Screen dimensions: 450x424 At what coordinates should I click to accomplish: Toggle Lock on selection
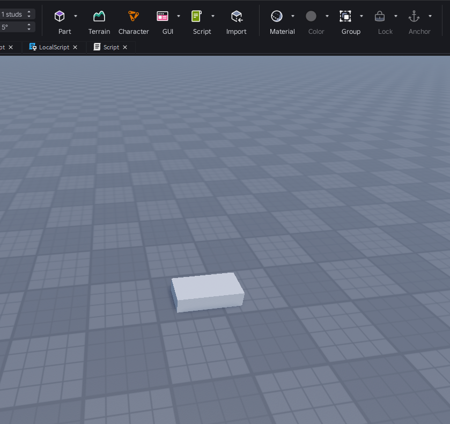point(380,17)
